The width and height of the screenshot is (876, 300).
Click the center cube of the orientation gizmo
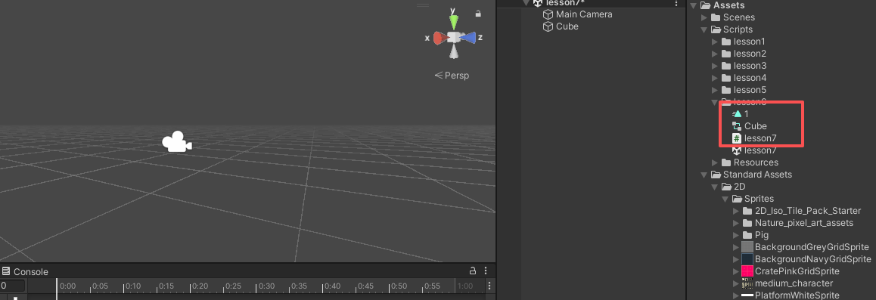point(454,37)
